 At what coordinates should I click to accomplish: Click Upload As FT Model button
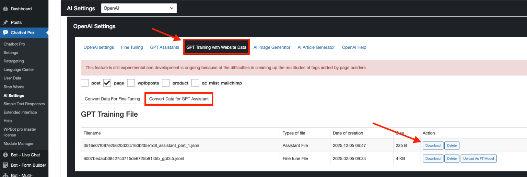(x=479, y=158)
